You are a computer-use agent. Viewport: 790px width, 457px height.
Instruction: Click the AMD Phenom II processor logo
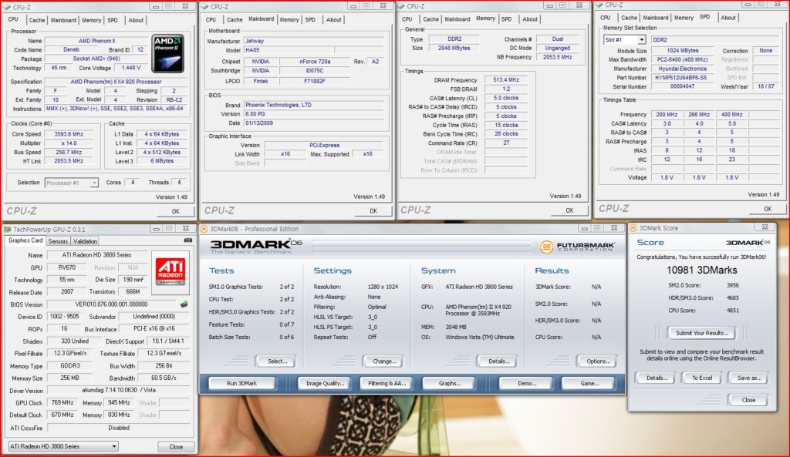pos(167,53)
